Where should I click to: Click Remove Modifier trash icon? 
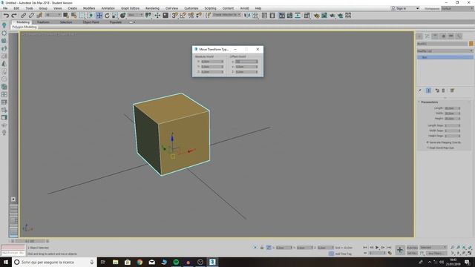click(444, 90)
